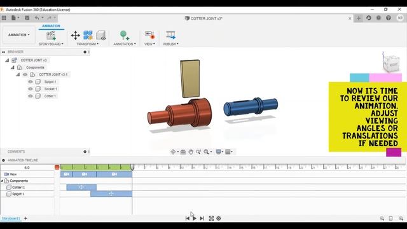Toggle visibility of COTTER JOINT v3:1
Viewport: 407px width, 229px height.
[25, 75]
